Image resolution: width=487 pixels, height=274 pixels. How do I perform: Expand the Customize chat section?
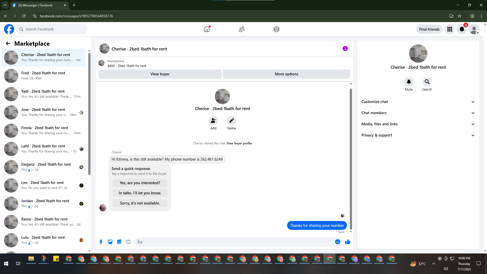point(418,102)
